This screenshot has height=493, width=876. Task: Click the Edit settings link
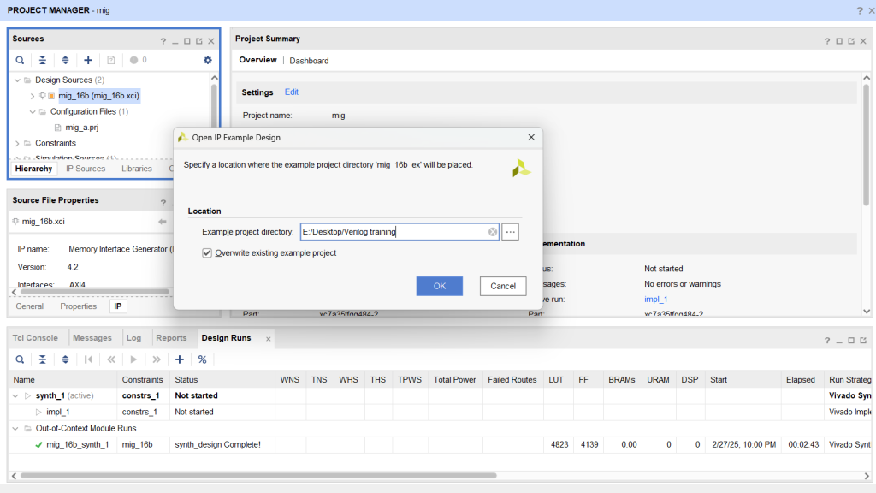[291, 92]
